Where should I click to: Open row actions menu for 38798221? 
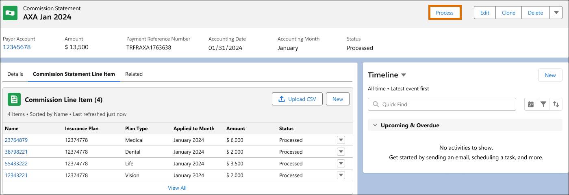[341, 152]
